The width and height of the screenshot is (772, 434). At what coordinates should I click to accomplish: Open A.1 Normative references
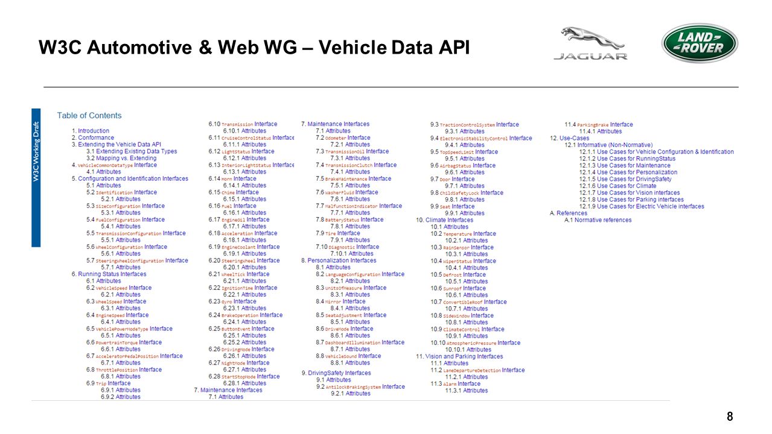tap(598, 220)
